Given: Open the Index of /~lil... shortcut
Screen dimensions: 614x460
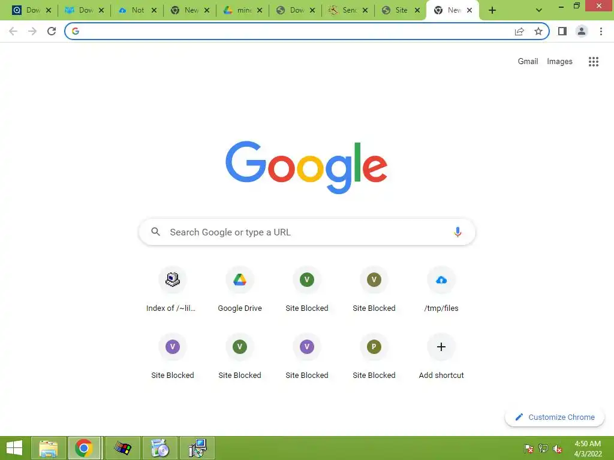Looking at the screenshot, I should 172,289.
